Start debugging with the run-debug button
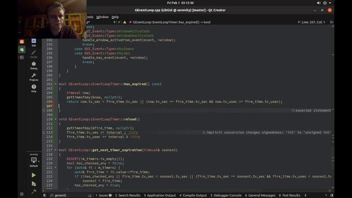352x198 pixels. pyautogui.click(x=34, y=184)
